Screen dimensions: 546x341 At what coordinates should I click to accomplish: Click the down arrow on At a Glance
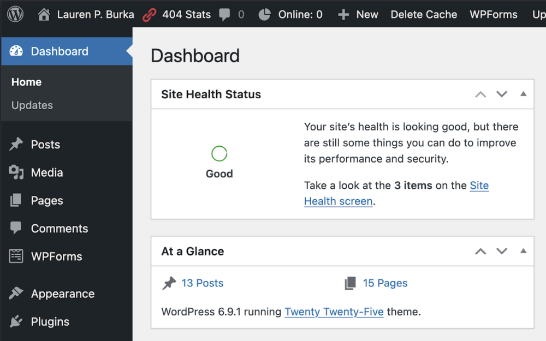(x=502, y=252)
